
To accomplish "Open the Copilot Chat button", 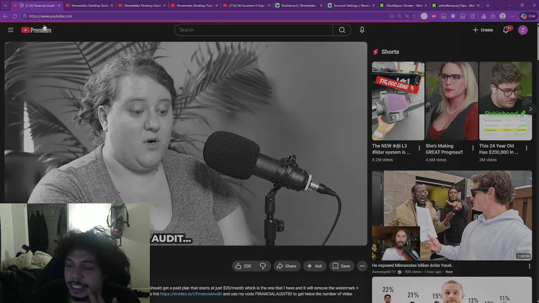I will [529, 16].
